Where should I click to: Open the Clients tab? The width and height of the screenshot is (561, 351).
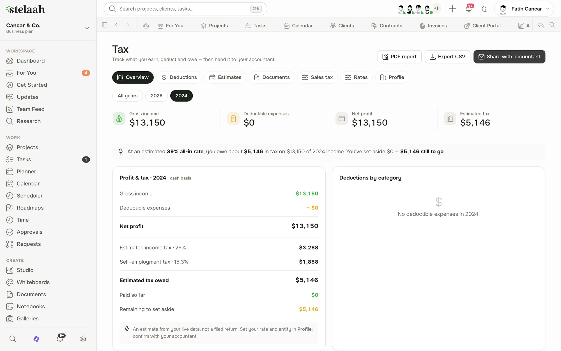[x=342, y=26]
